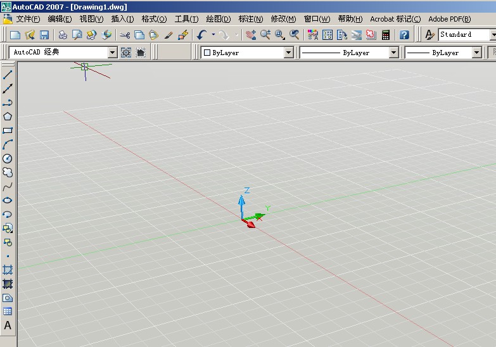Open the Block Editor icon

tap(183, 35)
